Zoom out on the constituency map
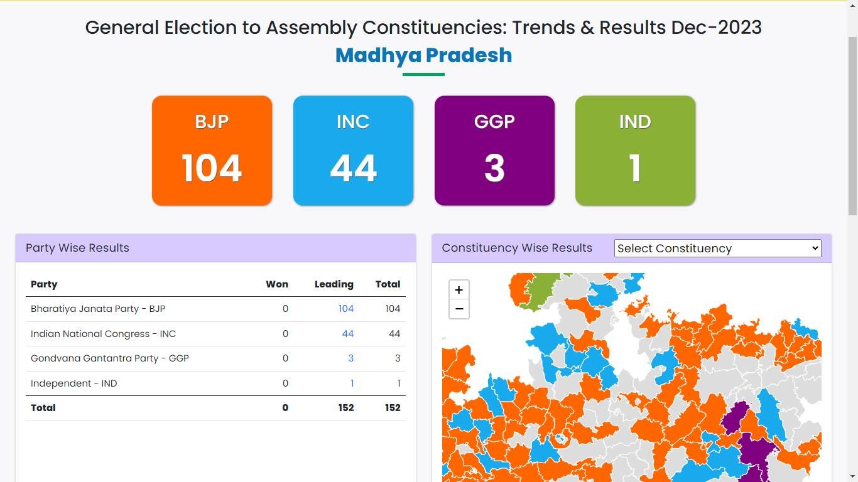 pyautogui.click(x=459, y=309)
